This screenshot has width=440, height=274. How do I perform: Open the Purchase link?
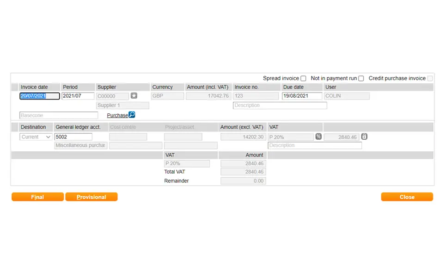117,115
